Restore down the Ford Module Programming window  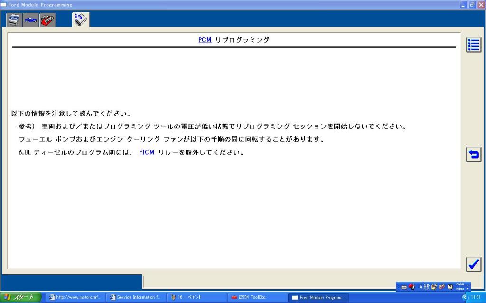pos(472,5)
